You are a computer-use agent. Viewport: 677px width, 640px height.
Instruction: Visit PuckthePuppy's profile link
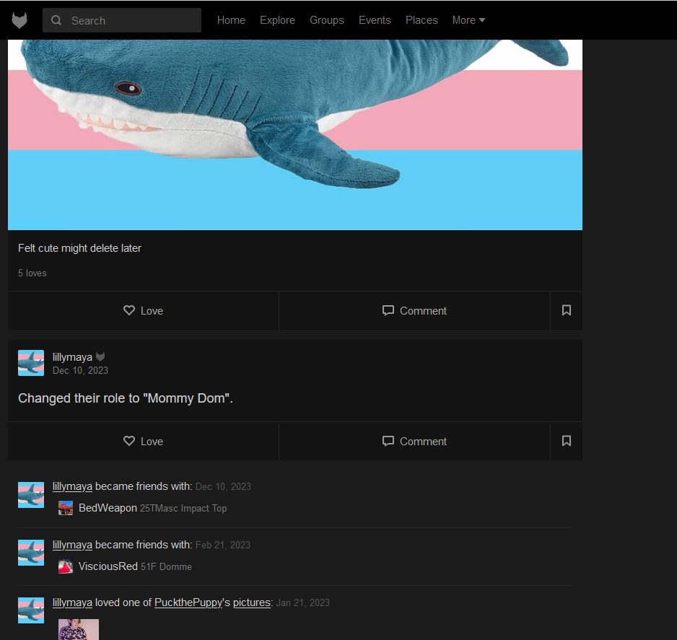pyautogui.click(x=188, y=602)
